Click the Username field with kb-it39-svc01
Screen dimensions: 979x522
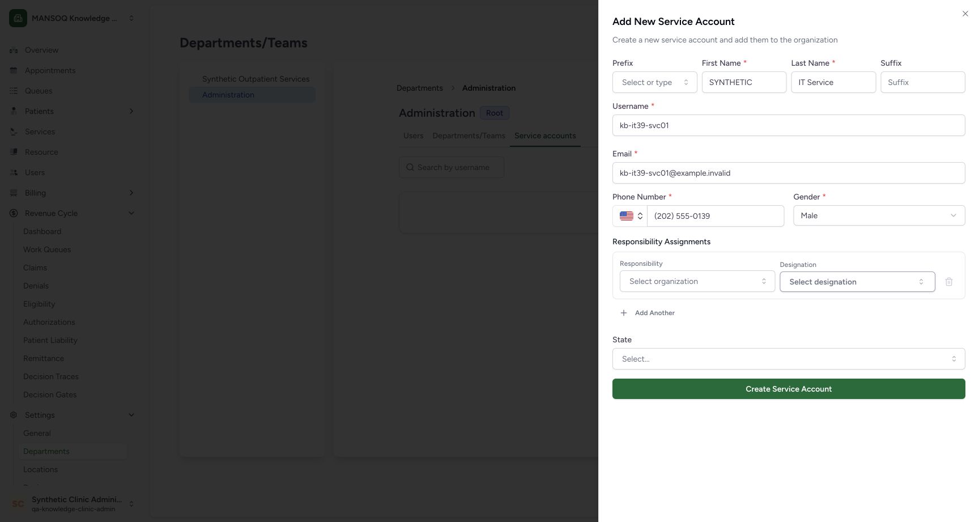789,125
